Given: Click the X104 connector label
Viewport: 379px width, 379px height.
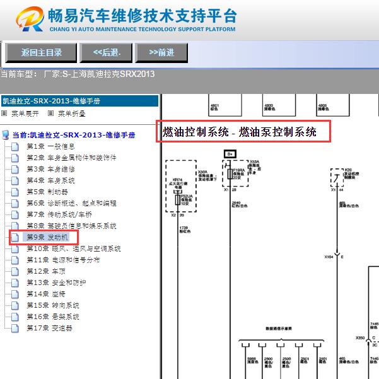Looking at the screenshot, I should (329, 257).
